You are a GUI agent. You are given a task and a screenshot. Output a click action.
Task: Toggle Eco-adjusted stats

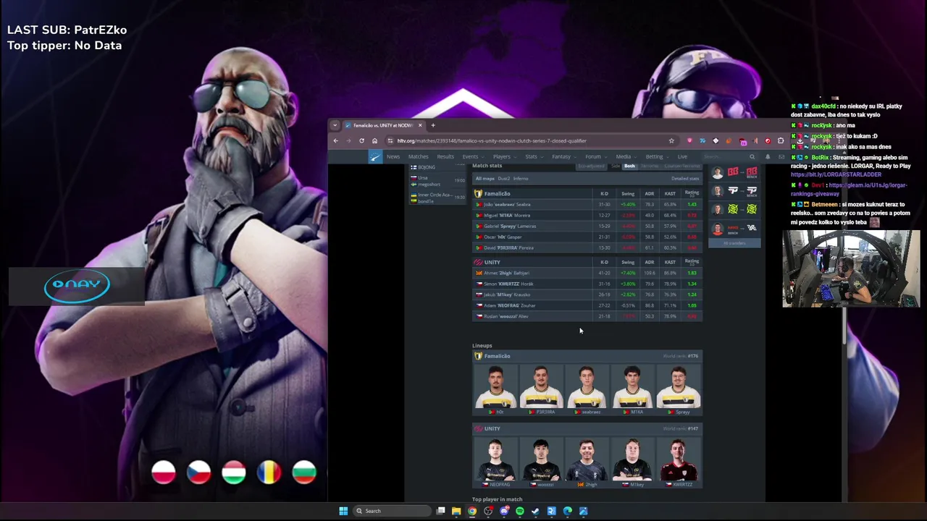(591, 166)
